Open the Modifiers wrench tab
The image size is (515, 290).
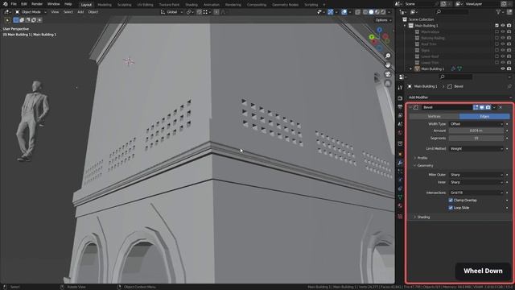400,163
